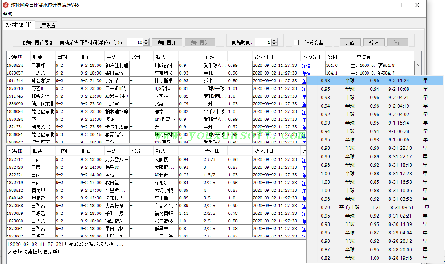Select the 平手/半球 row dated 8-31 03:51
445x264 pixels.
tap(375, 207)
